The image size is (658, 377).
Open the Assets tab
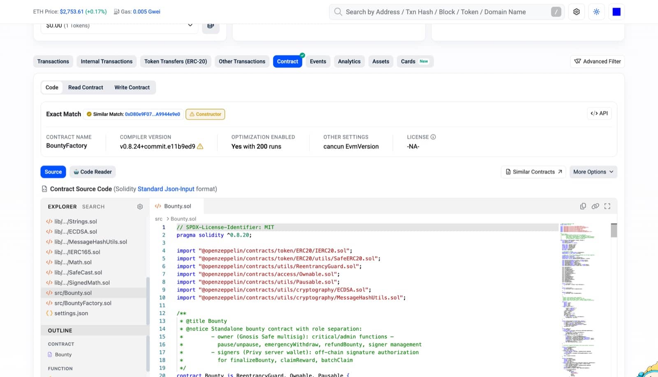click(381, 62)
